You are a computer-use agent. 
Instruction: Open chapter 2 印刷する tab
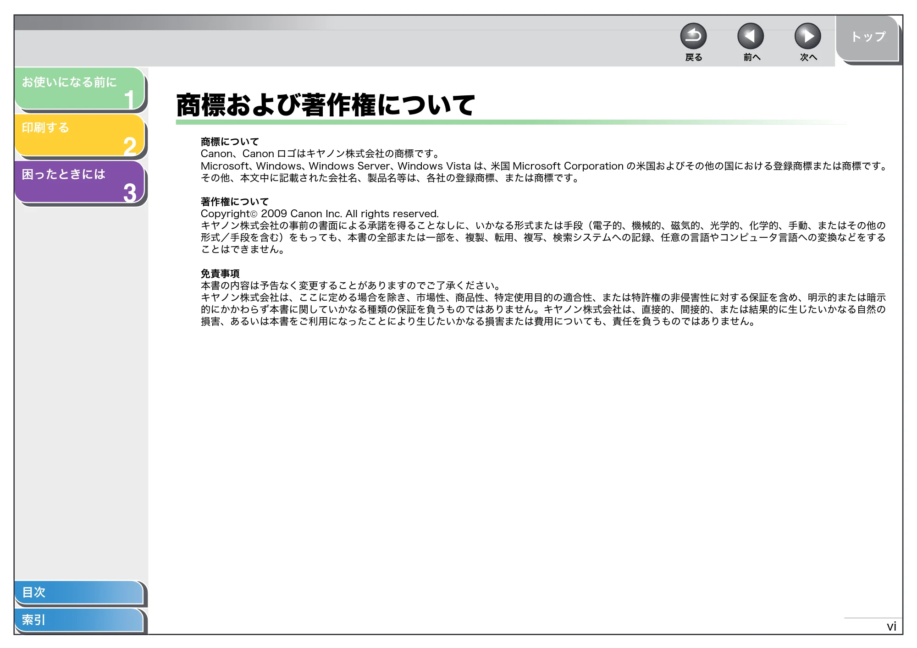80,135
